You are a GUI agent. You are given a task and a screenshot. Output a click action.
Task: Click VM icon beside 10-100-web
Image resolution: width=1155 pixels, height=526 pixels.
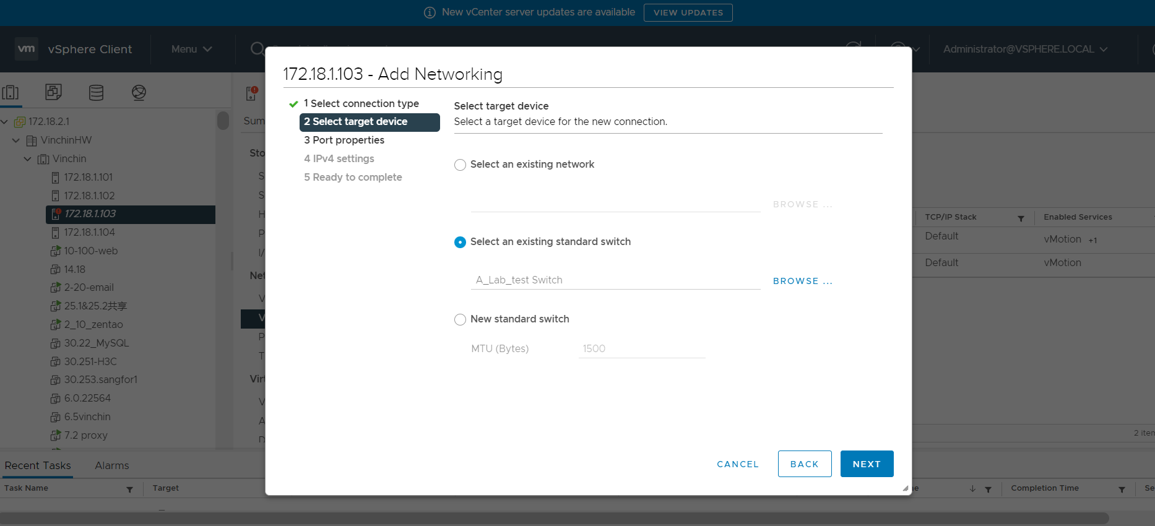click(56, 251)
